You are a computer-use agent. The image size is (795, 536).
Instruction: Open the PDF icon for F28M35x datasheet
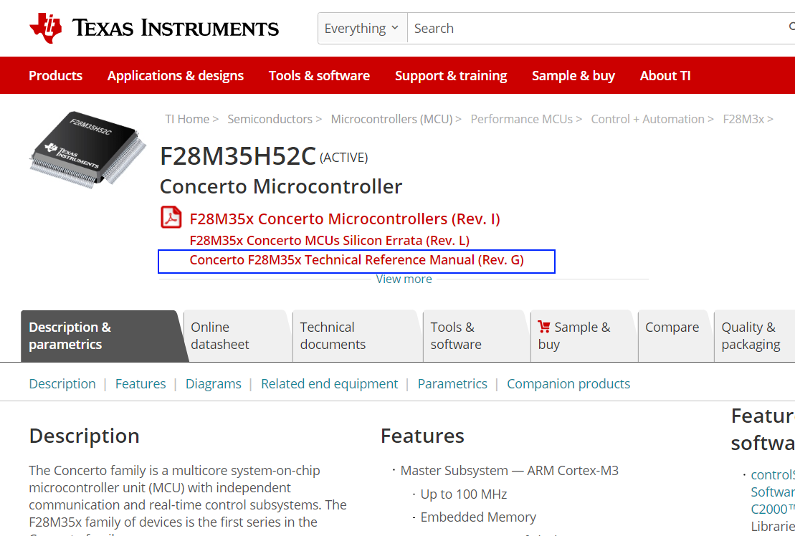point(171,218)
